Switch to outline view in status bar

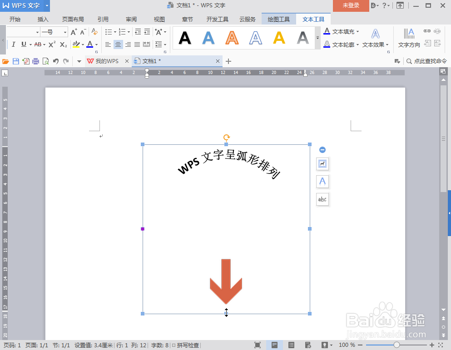pos(292,345)
